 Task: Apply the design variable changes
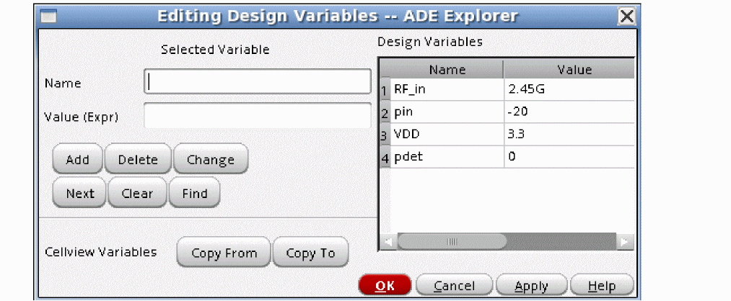[x=531, y=286]
